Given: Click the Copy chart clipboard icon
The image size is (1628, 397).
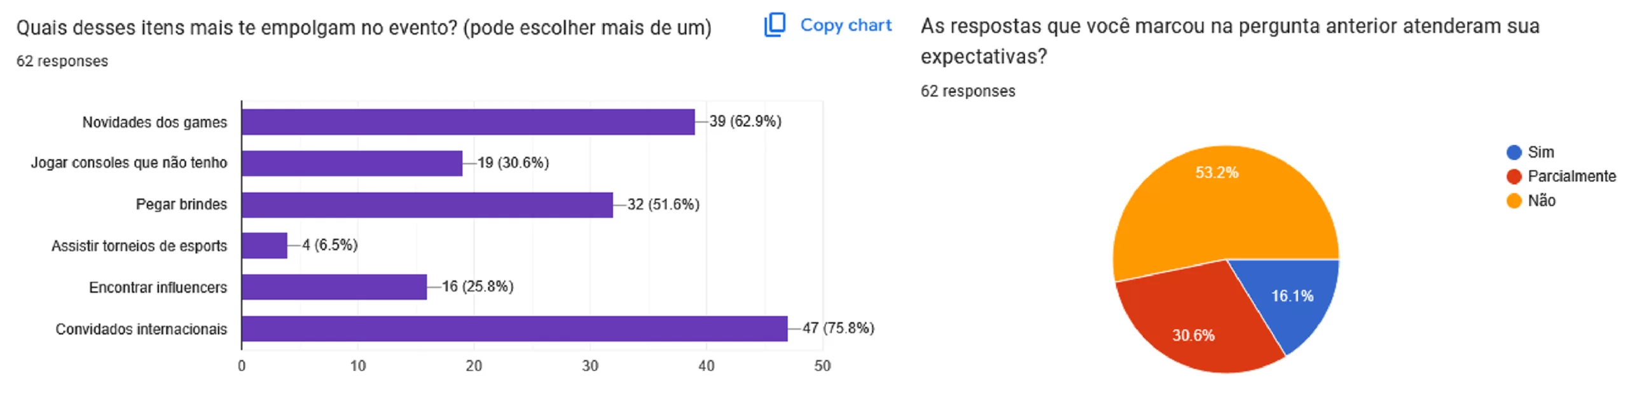Looking at the screenshot, I should 774,25.
